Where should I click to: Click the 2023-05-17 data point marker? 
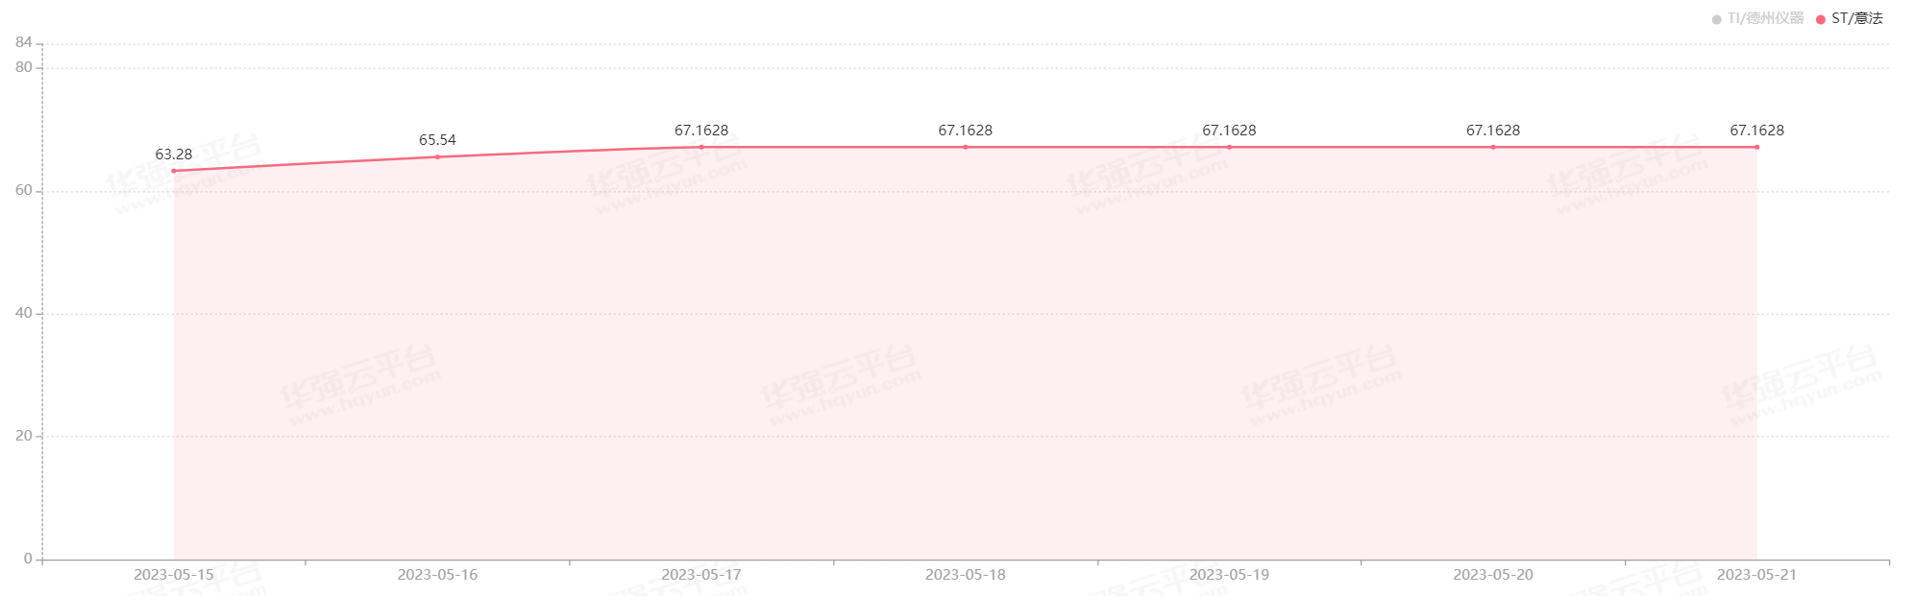[x=701, y=147]
